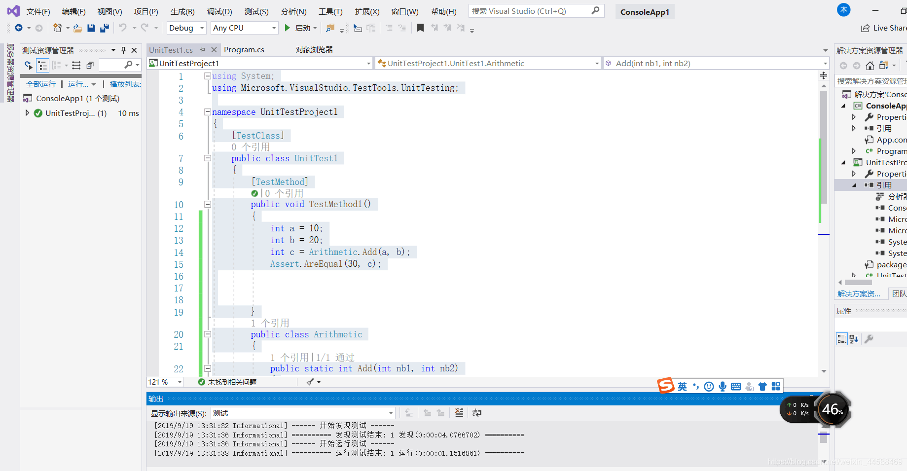Click the Clear All icon in Output panel
Screen dimensions: 907x471
459,413
